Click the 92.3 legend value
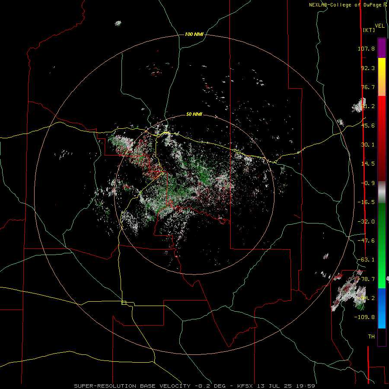Viewport: 389px width, 389px height. (368, 68)
